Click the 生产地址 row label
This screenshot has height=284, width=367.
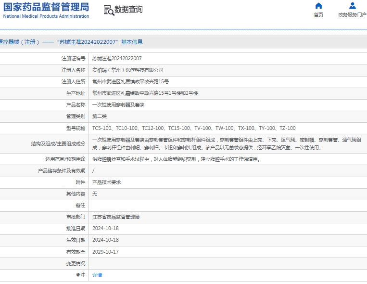click(x=76, y=93)
